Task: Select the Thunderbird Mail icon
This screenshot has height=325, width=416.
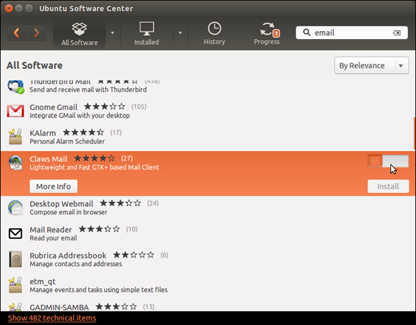Action: coord(15,87)
